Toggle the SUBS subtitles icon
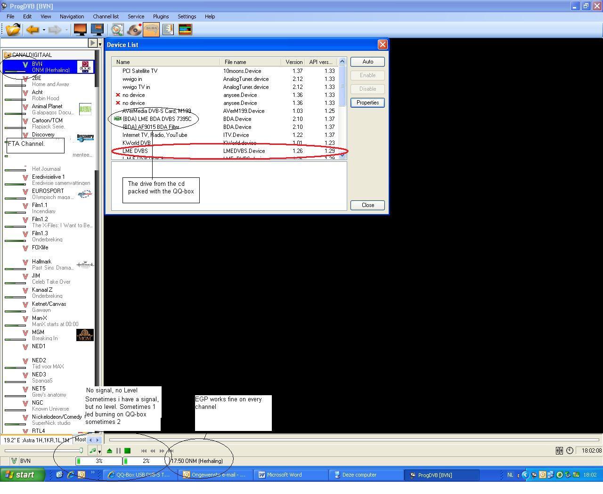The height and width of the screenshot is (494, 603). click(x=151, y=30)
